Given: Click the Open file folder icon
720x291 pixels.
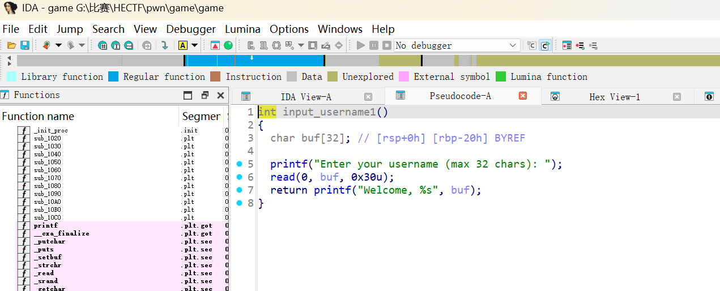Looking at the screenshot, I should tap(11, 45).
